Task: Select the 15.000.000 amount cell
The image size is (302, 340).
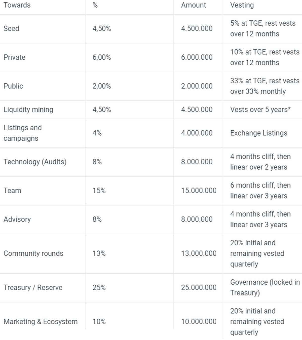Action: 199,191
